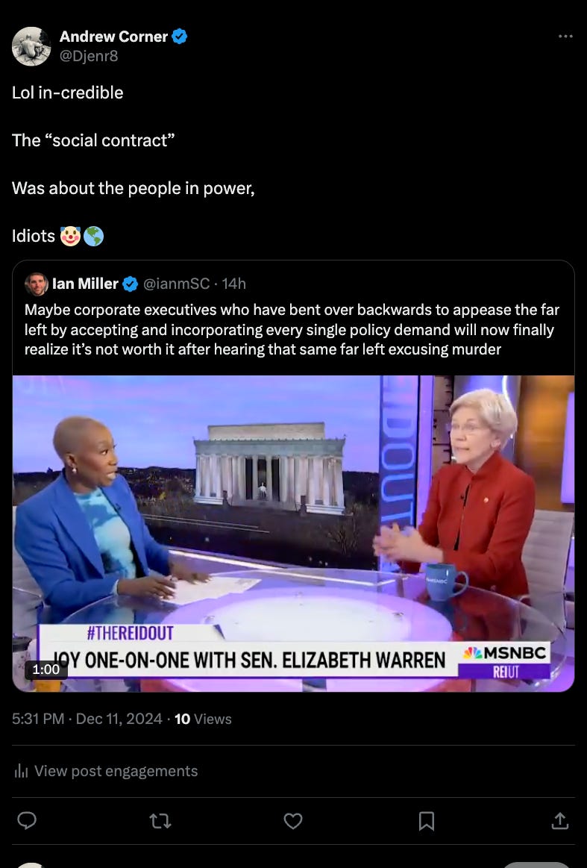The image size is (587, 868).
Task: Open the Andrew Corner display name link
Action: [x=113, y=37]
